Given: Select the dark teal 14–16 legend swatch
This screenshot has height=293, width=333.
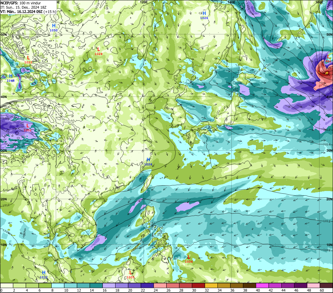Looking at the screenshot, I should click(96, 286).
